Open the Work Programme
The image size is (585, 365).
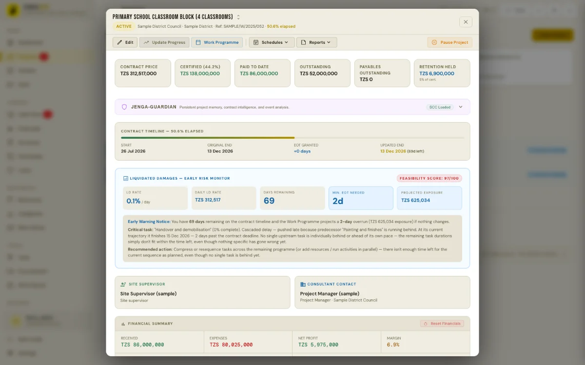coord(217,42)
